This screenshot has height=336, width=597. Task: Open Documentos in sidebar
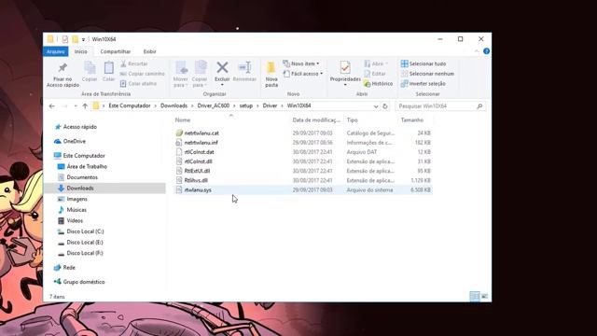coord(82,177)
